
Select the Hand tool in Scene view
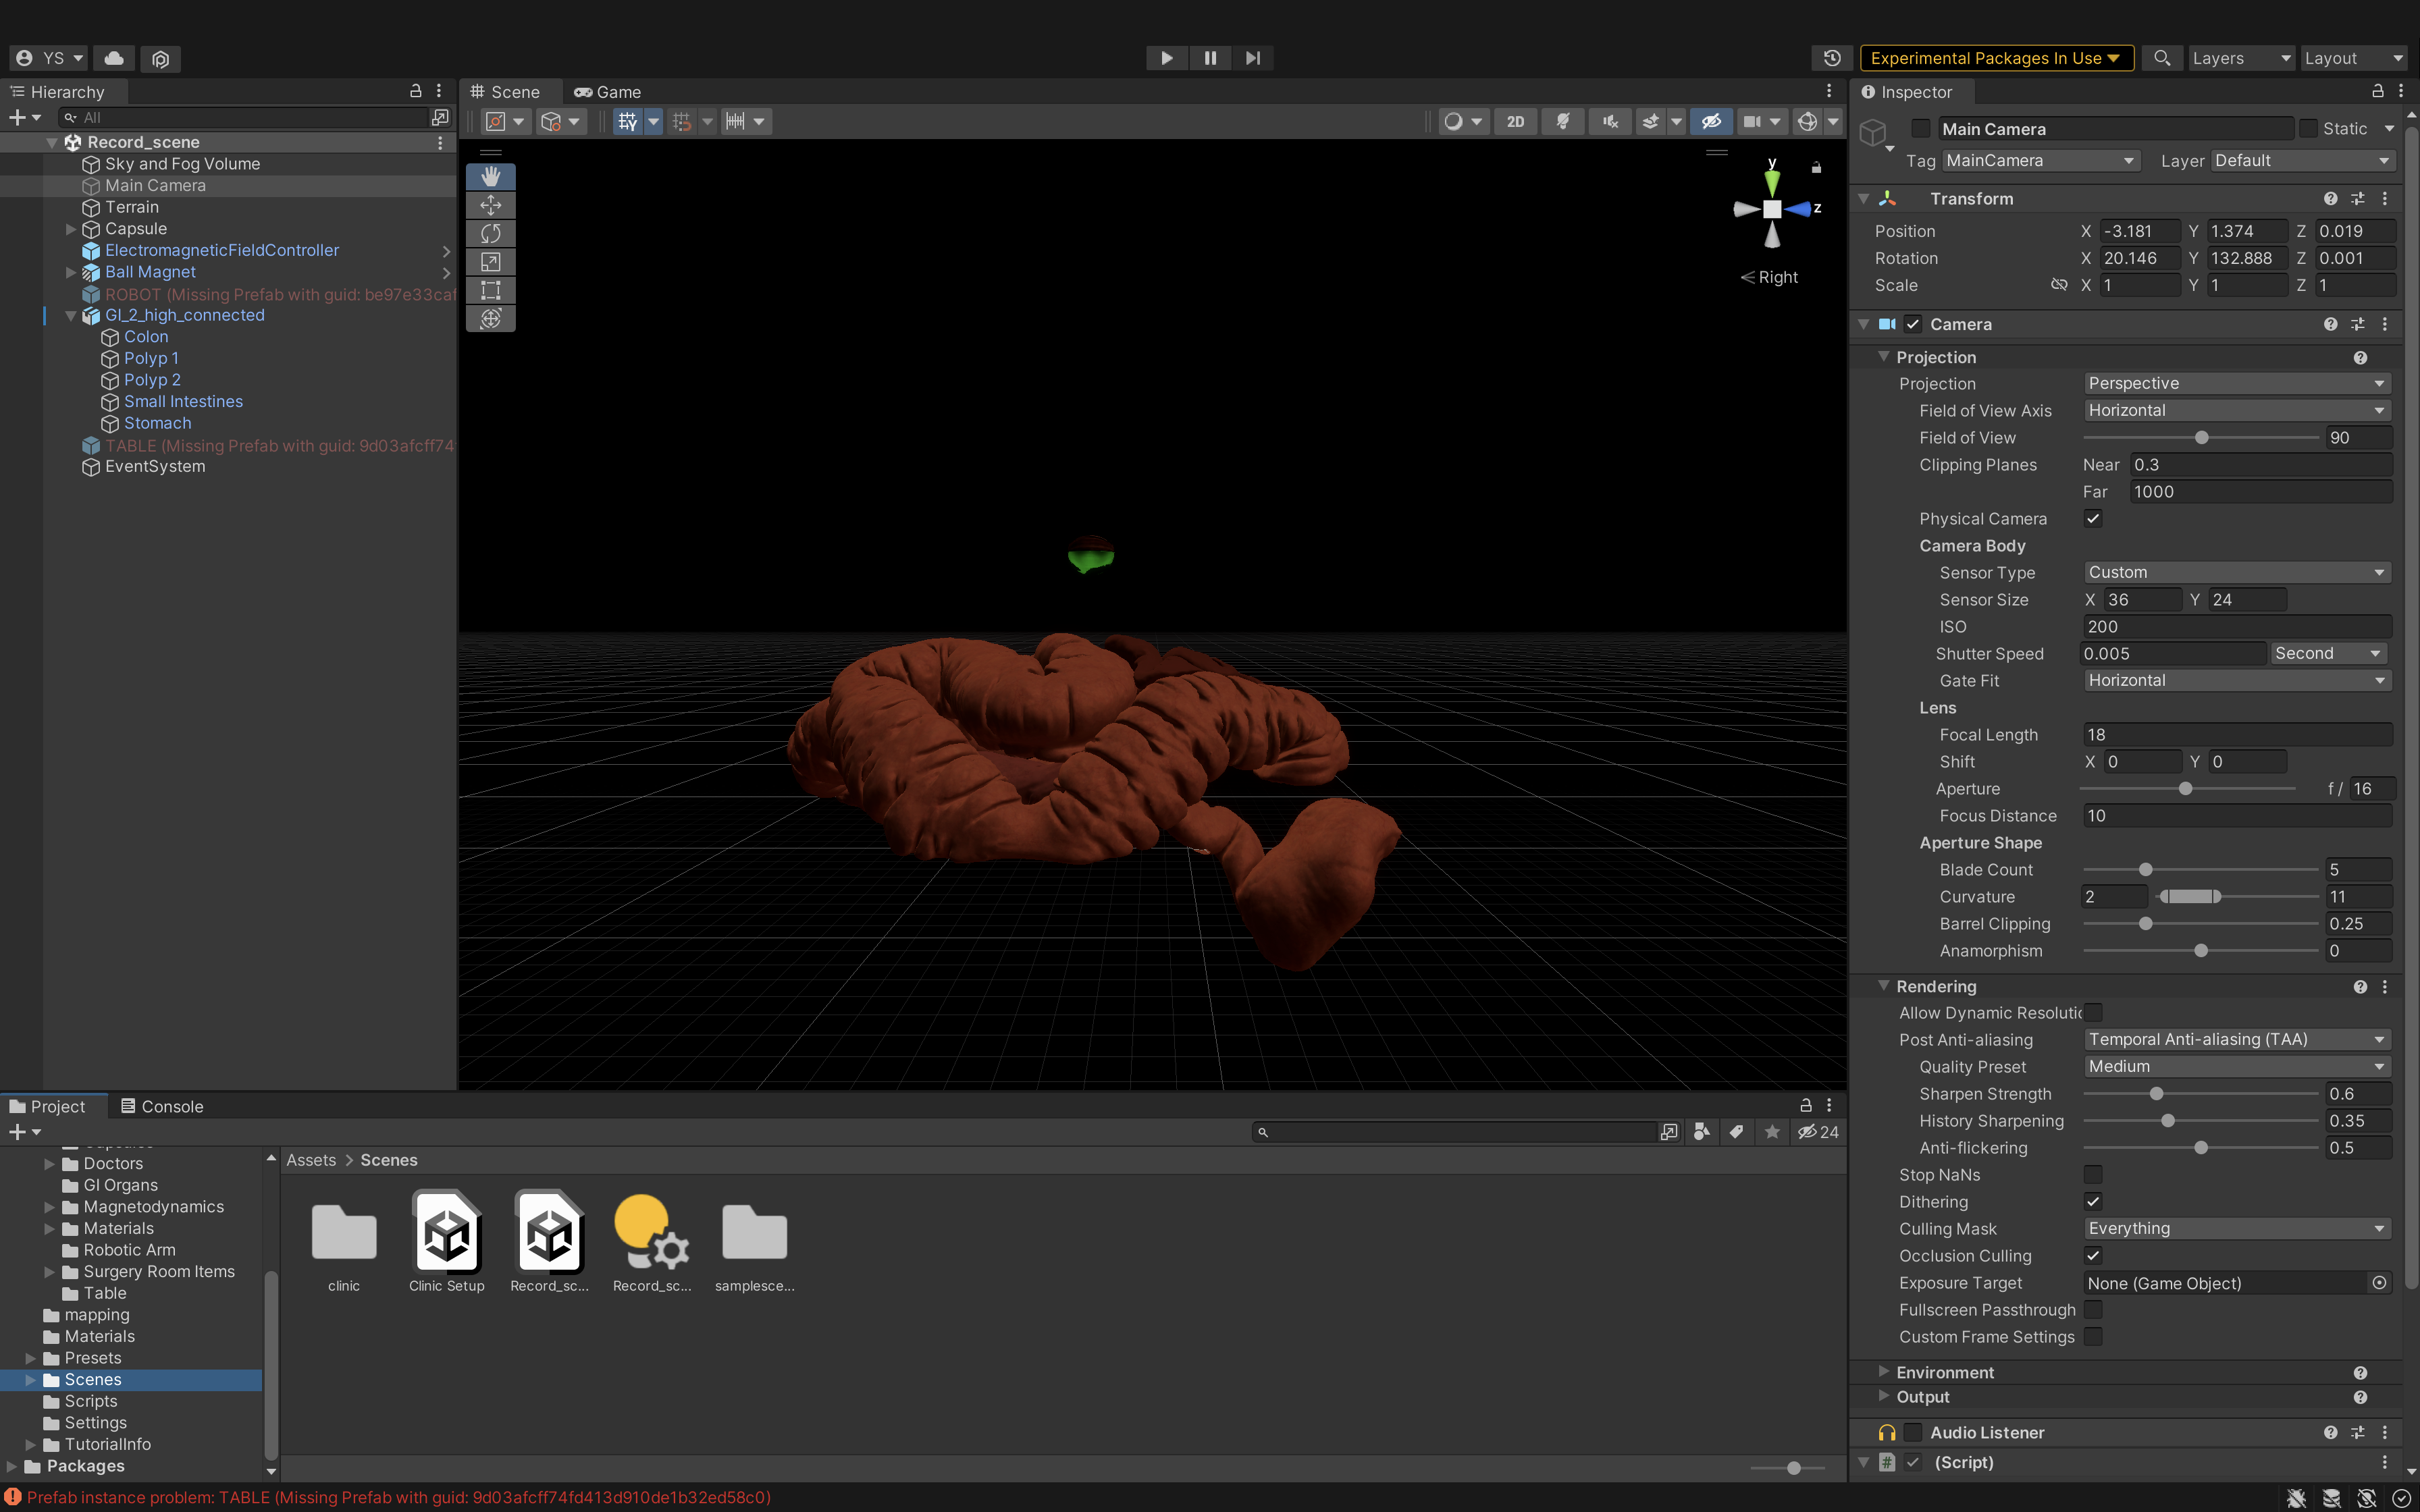pos(490,176)
